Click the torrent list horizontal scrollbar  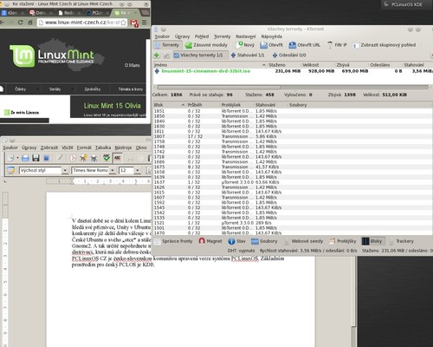point(293,87)
